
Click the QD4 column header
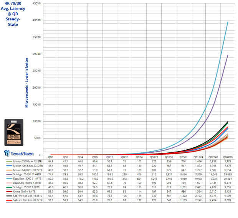pyautogui.click(x=80, y=157)
